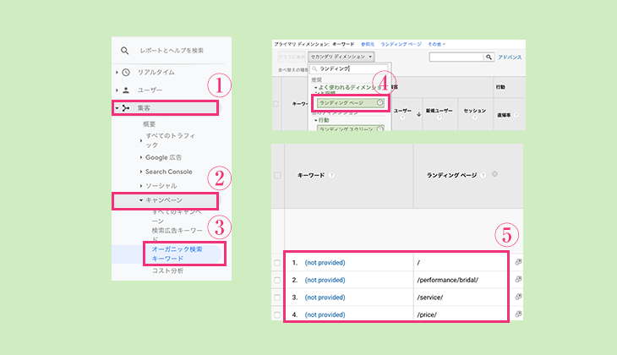Screen dimensions: 617x355
Task: Open コスト分析 report
Action: click(x=167, y=270)
